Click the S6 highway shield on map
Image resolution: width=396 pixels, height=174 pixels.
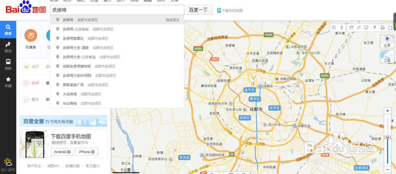tap(232, 154)
